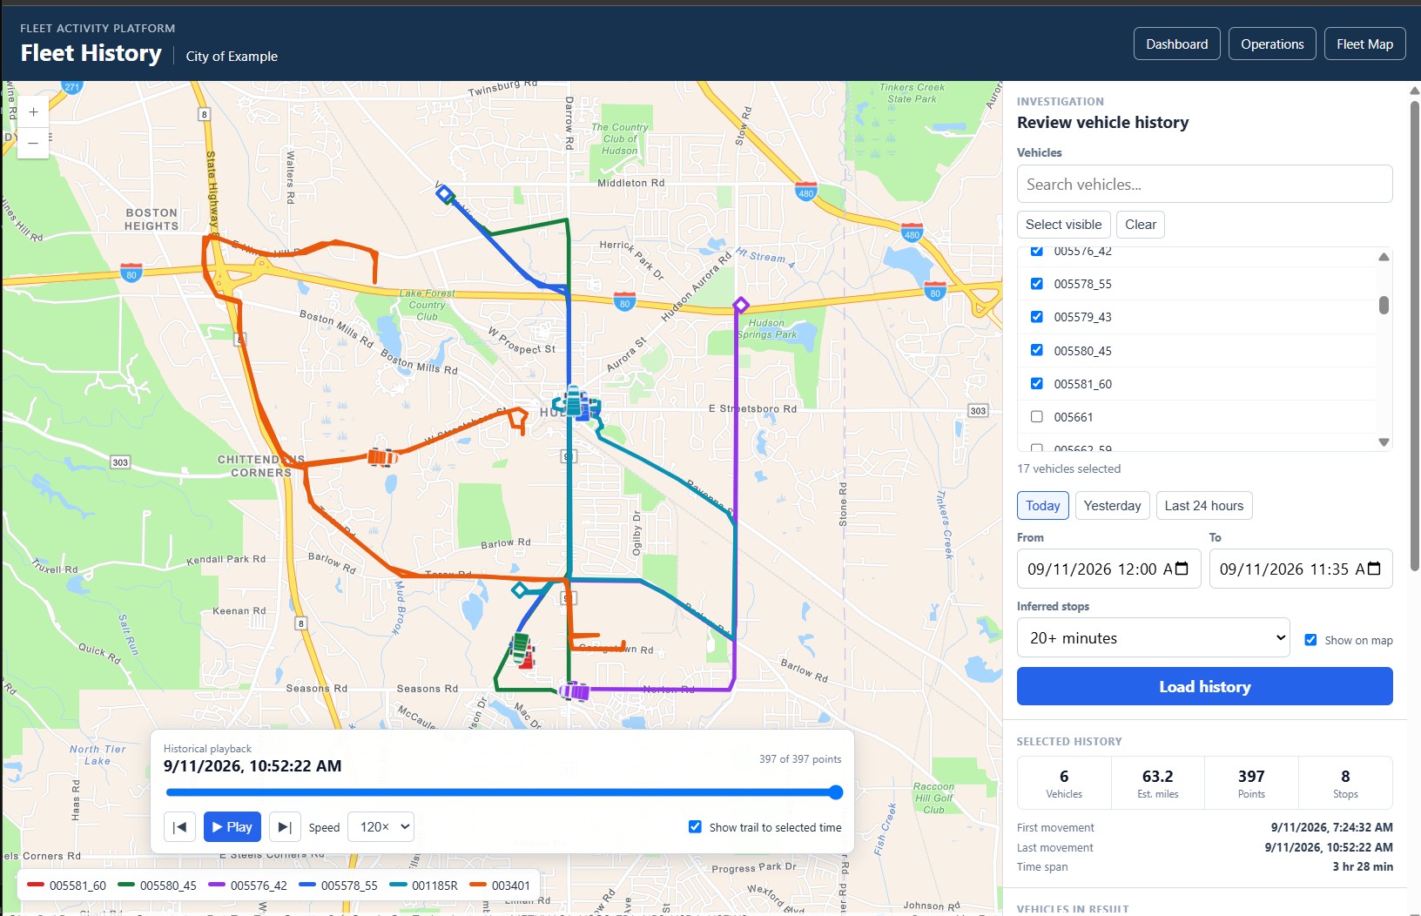Click the "397 of 397 points" text

coord(800,759)
